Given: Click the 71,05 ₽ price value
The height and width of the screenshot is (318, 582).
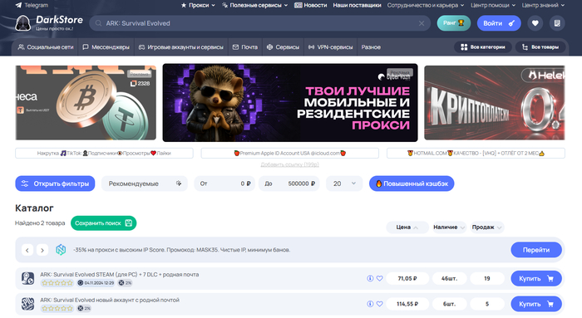Looking at the screenshot, I should pyautogui.click(x=407, y=278).
